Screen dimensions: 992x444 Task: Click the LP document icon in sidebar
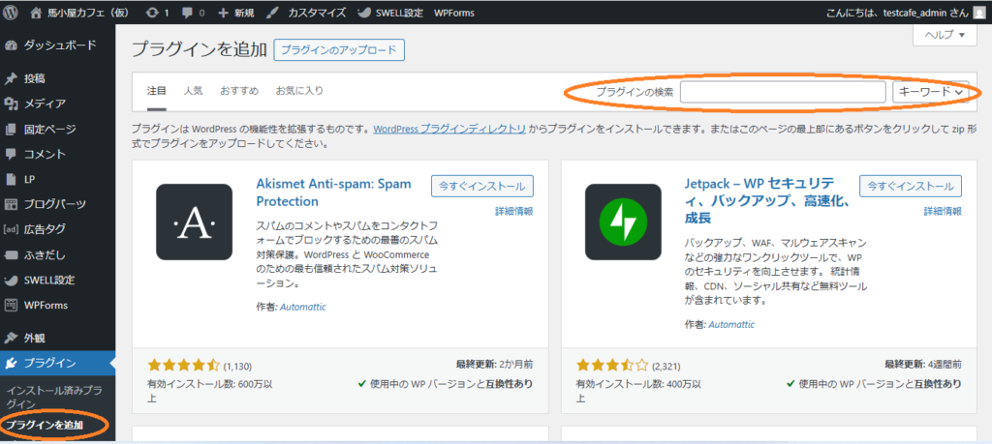[x=11, y=179]
